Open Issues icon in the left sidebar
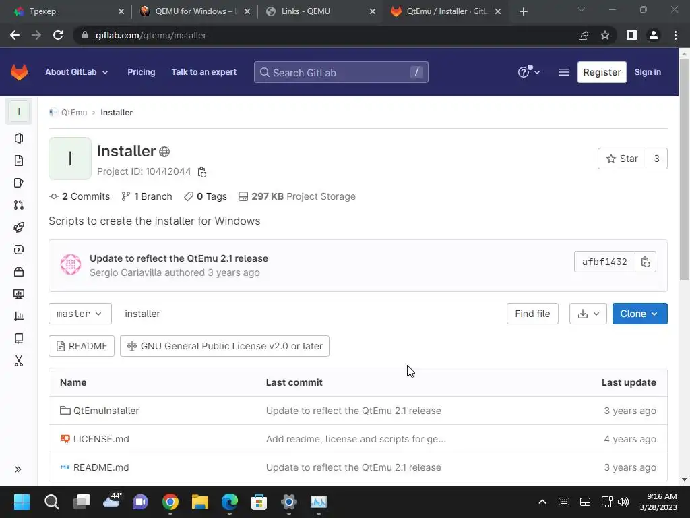The height and width of the screenshot is (518, 690). click(x=18, y=183)
